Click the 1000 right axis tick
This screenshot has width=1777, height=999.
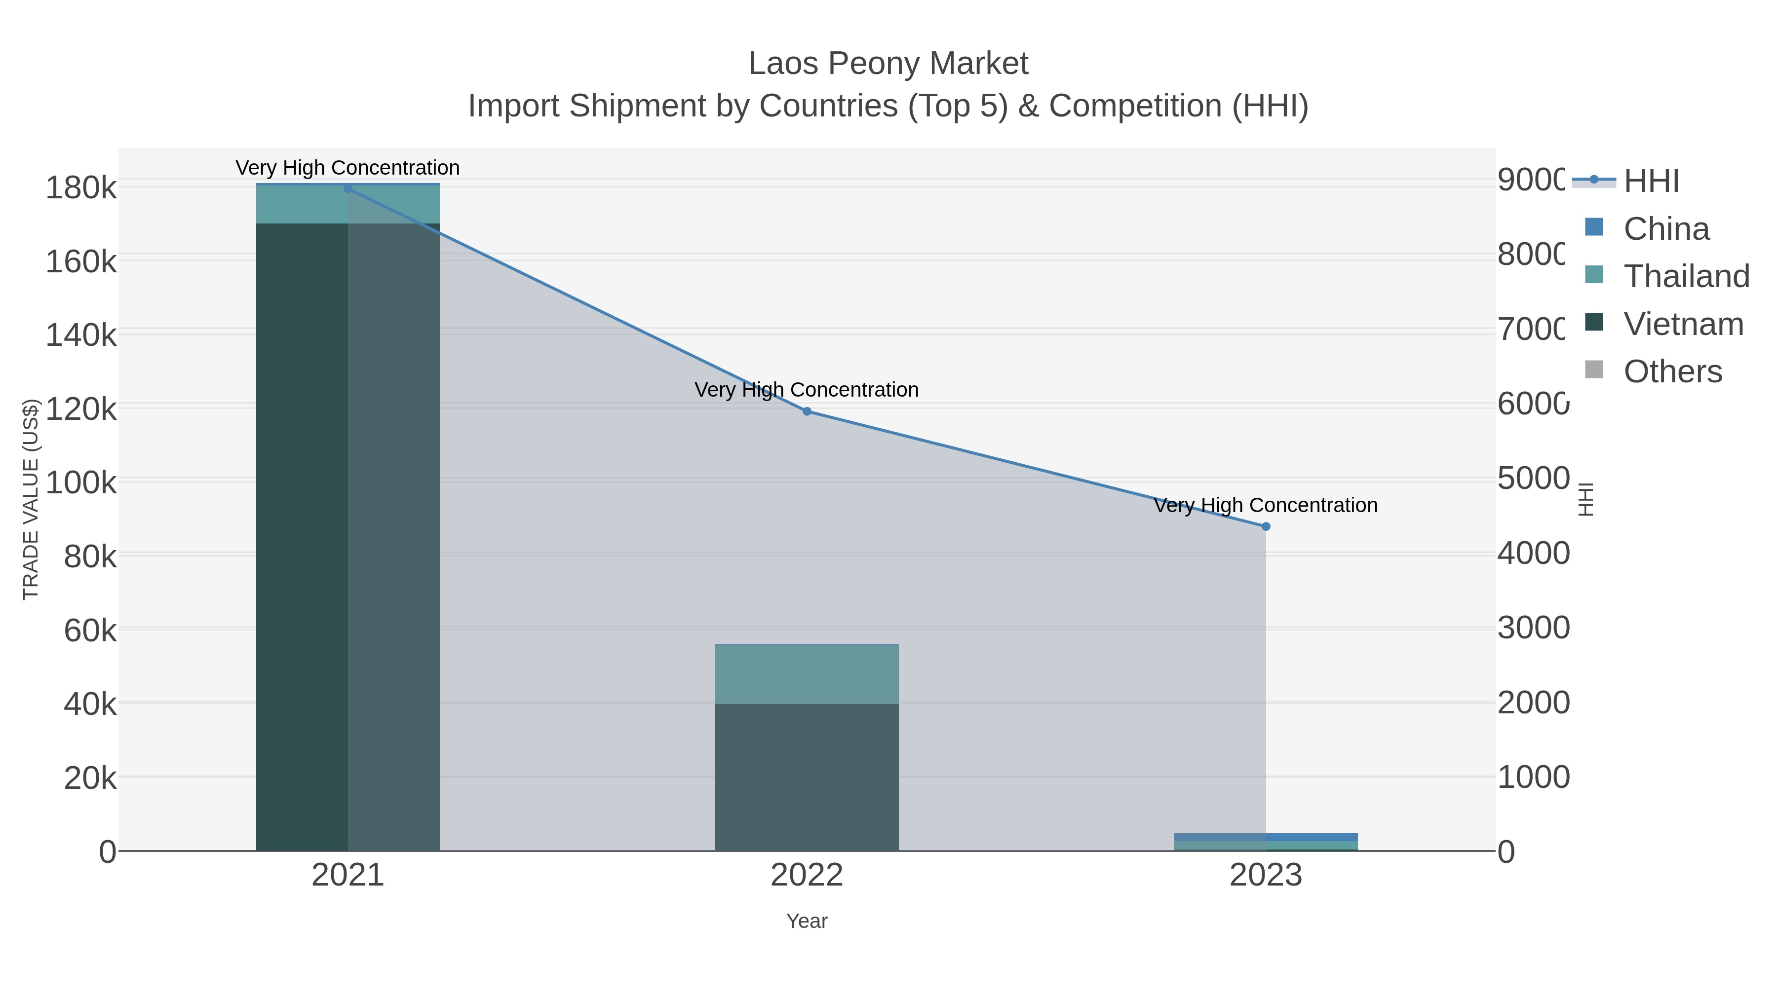[x=1534, y=777]
